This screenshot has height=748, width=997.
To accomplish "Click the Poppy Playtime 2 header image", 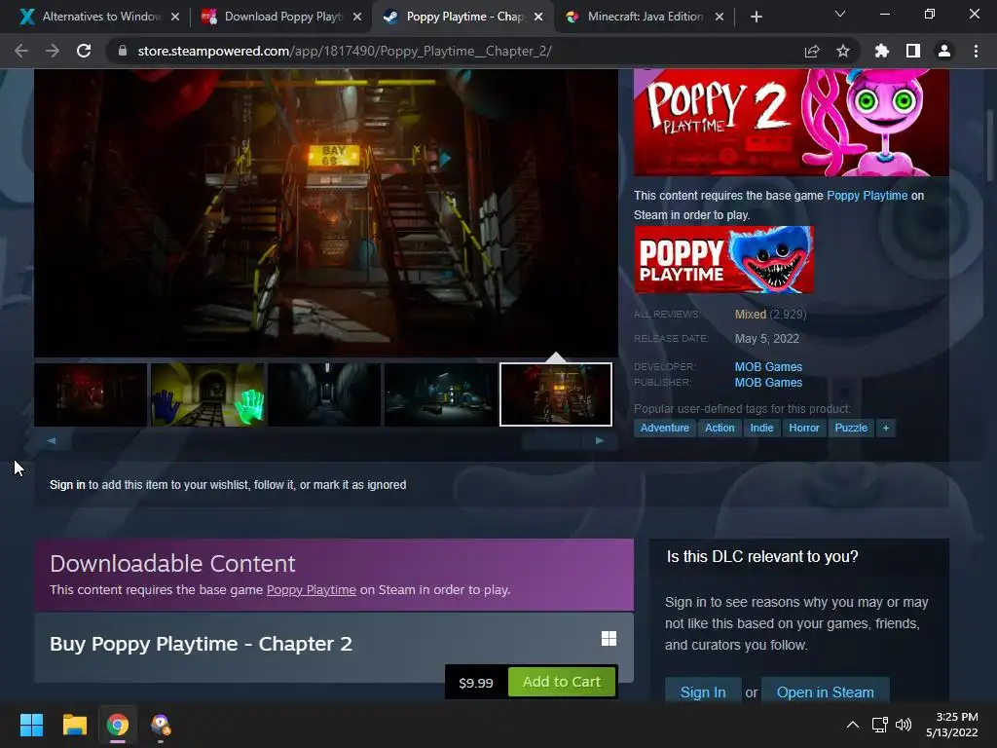I will [x=792, y=122].
